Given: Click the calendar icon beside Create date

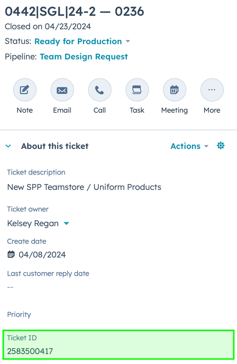Looking at the screenshot, I should click(11, 255).
